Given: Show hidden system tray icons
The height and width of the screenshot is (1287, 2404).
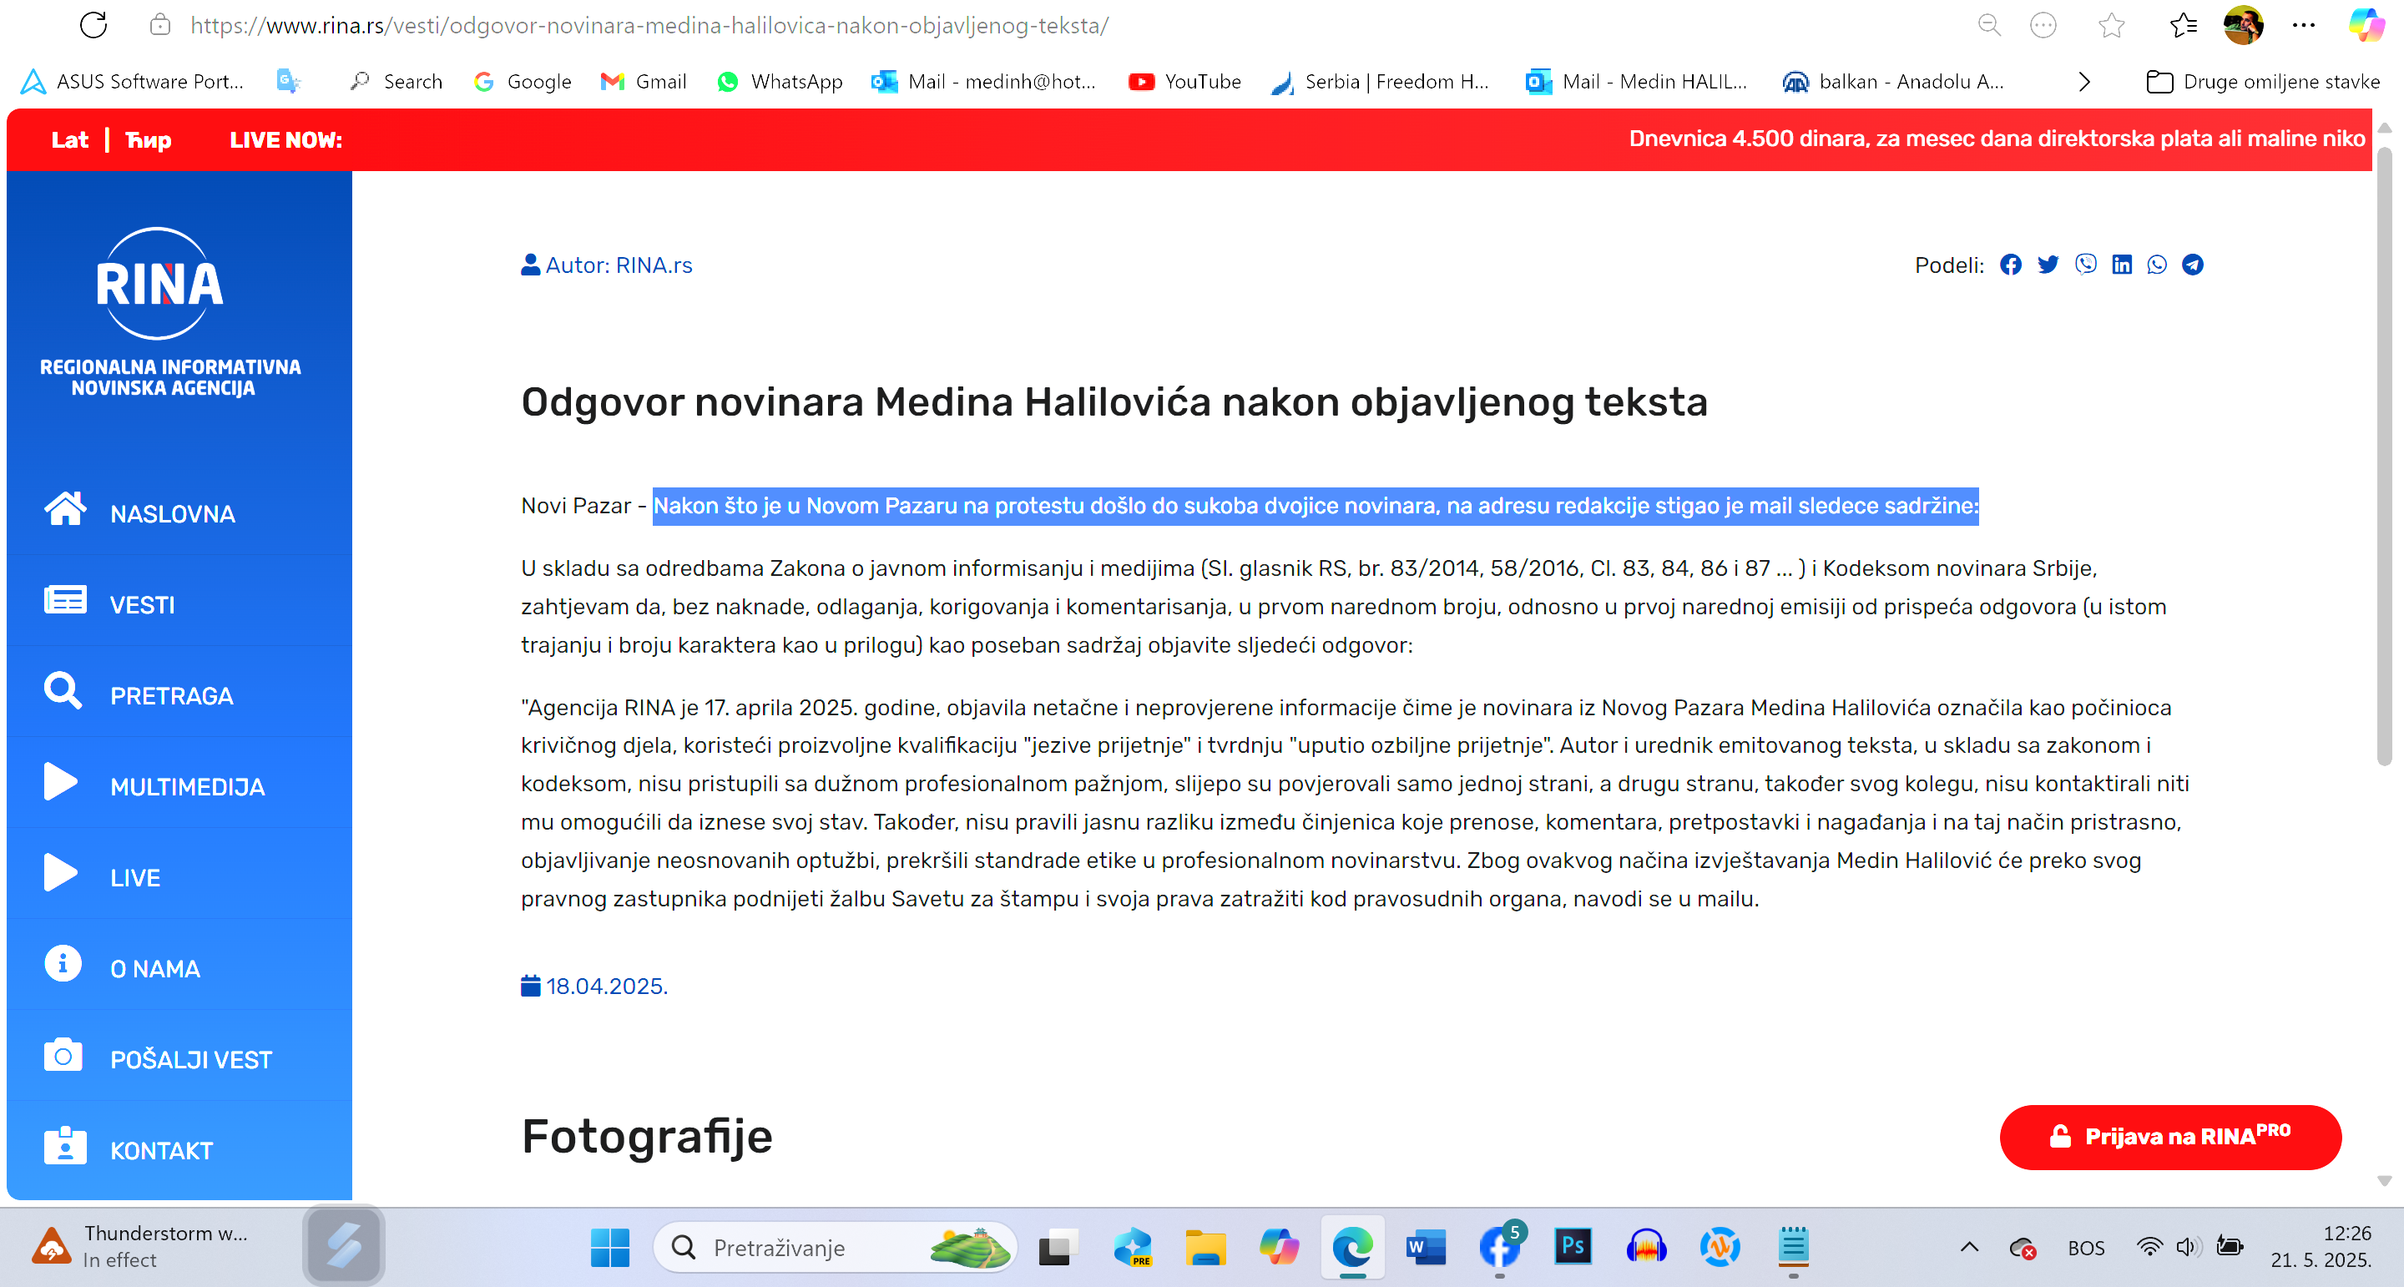Looking at the screenshot, I should pyautogui.click(x=1969, y=1247).
